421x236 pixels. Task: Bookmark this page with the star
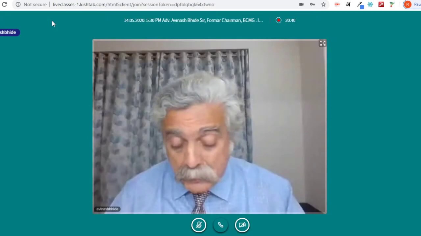pyautogui.click(x=323, y=5)
